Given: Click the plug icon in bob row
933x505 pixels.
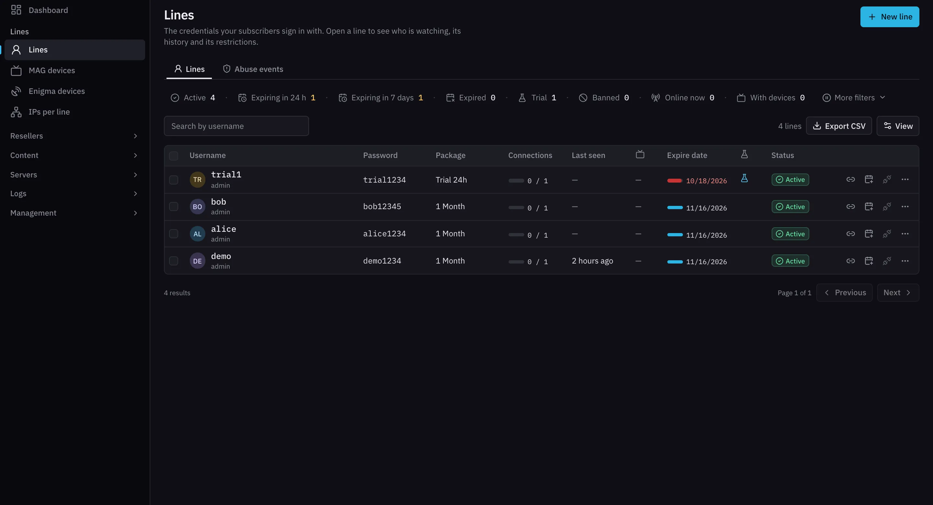Looking at the screenshot, I should point(887,207).
